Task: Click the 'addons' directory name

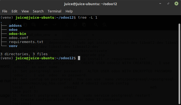Action: click(15, 26)
